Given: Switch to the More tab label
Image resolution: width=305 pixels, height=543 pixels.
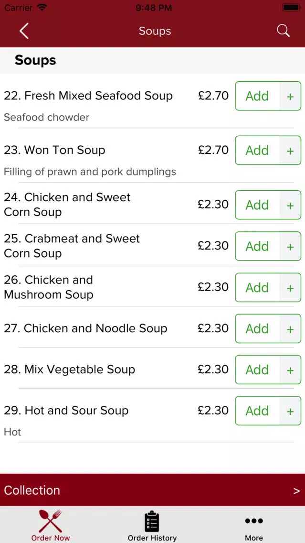Looking at the screenshot, I should pyautogui.click(x=254, y=538).
